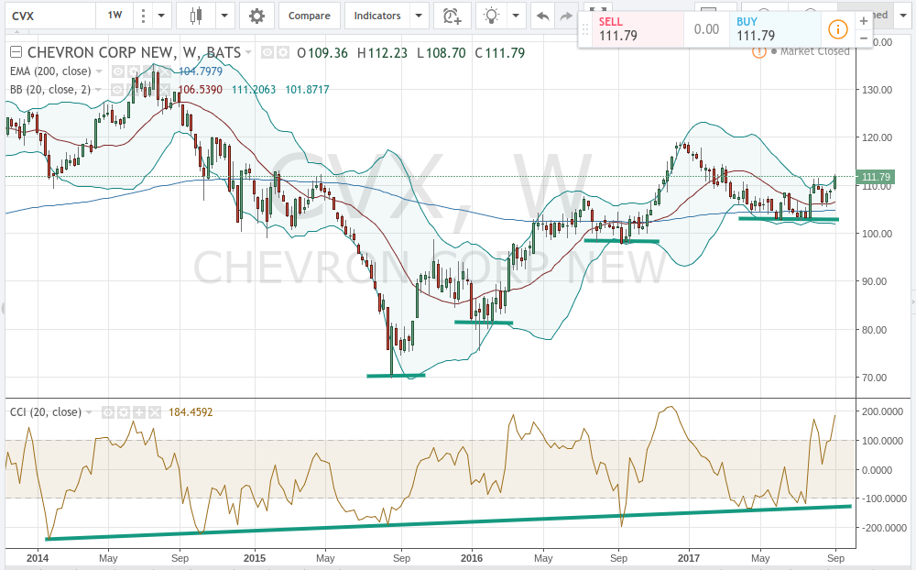Expand the EMA (200, close) dropdown arrow

pos(99,71)
